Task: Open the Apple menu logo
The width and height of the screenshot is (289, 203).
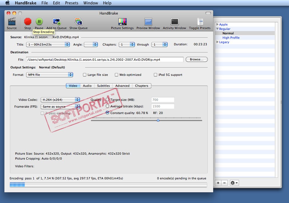Action: 8,3
